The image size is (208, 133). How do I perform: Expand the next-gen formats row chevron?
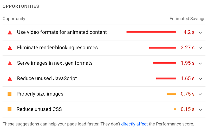[x=200, y=63]
